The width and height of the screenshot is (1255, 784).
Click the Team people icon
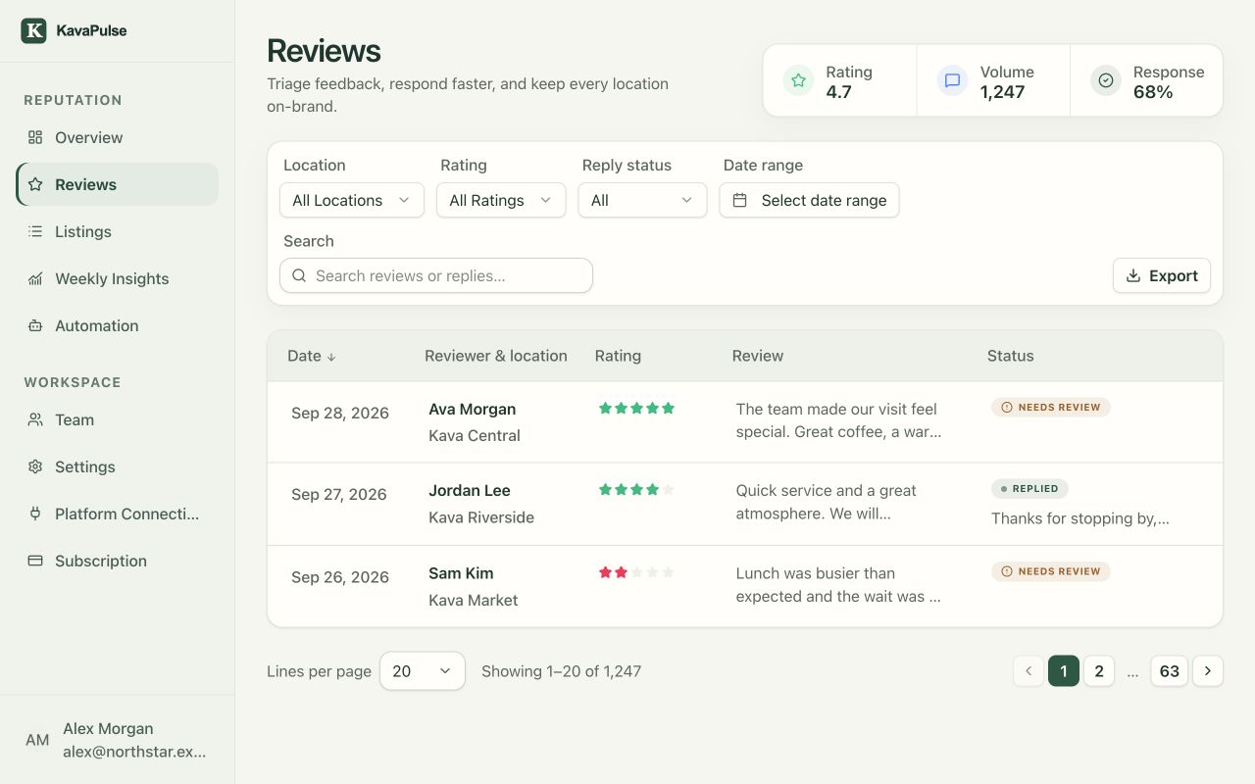35,419
